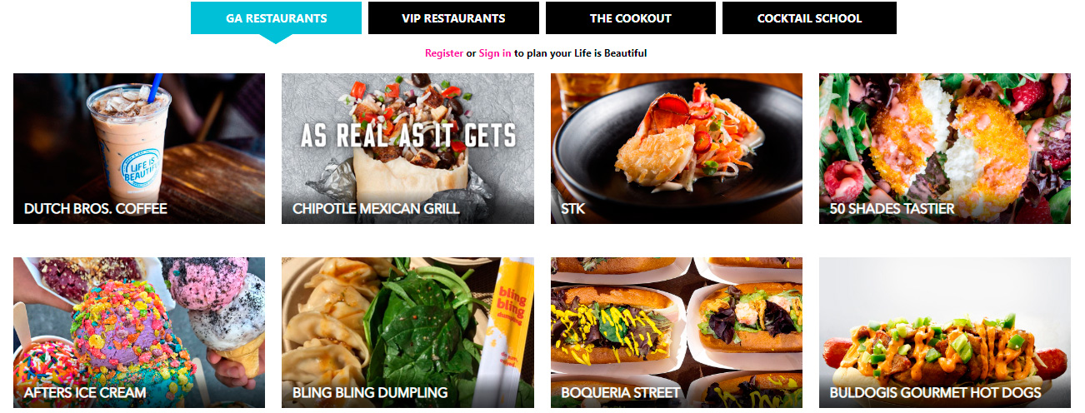Select the Bling Bling Dumpling tile

[x=407, y=332]
